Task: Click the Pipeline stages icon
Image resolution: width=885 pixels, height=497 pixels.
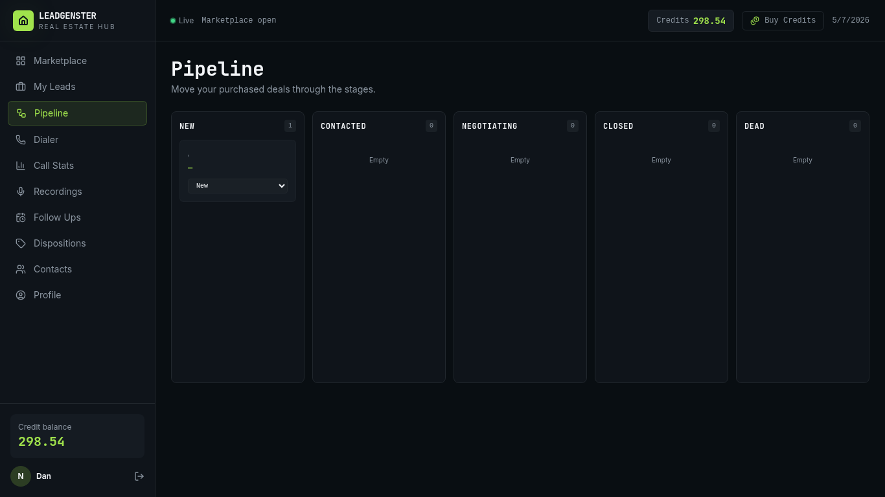Action: (21, 113)
